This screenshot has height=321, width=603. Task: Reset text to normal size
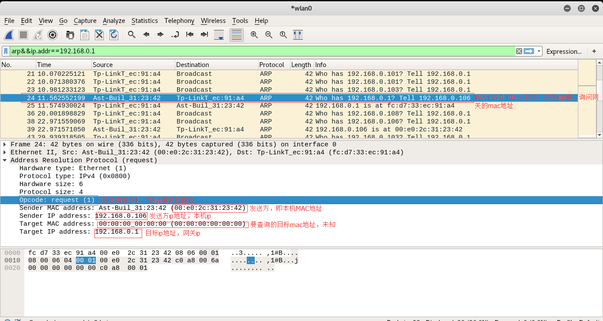pyautogui.click(x=283, y=35)
